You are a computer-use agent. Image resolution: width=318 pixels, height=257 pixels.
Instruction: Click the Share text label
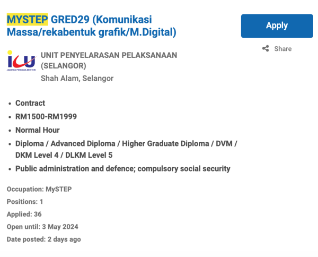[x=283, y=49]
